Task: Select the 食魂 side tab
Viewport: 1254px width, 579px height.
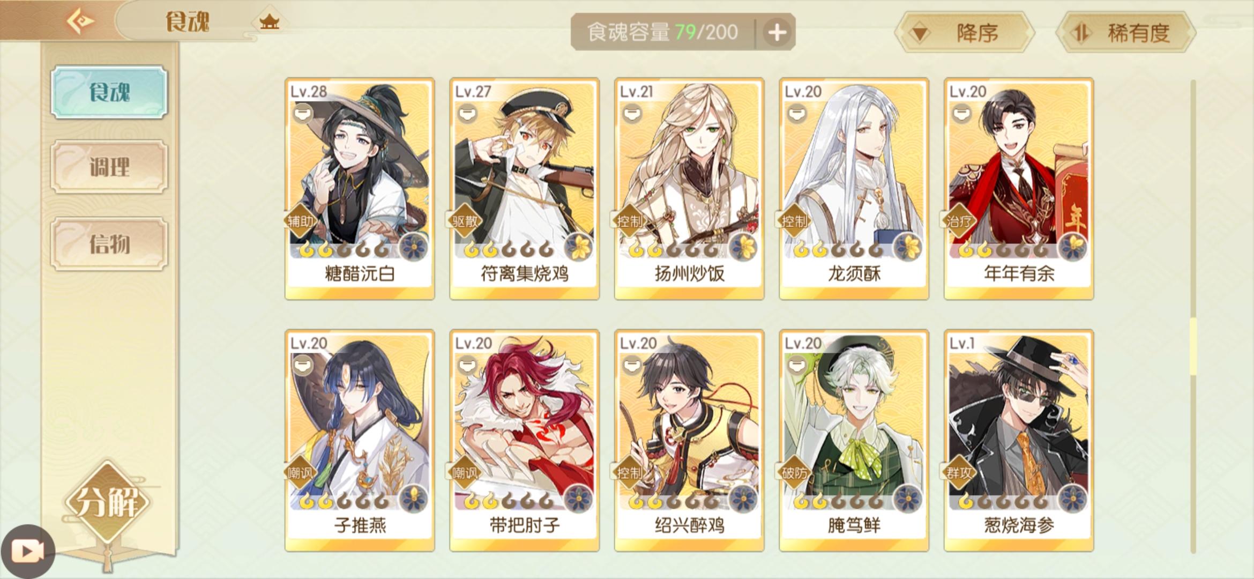Action: 109,92
